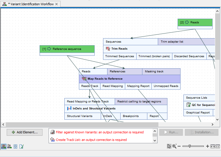Select the zoom in magnifier tool

click(174, 146)
